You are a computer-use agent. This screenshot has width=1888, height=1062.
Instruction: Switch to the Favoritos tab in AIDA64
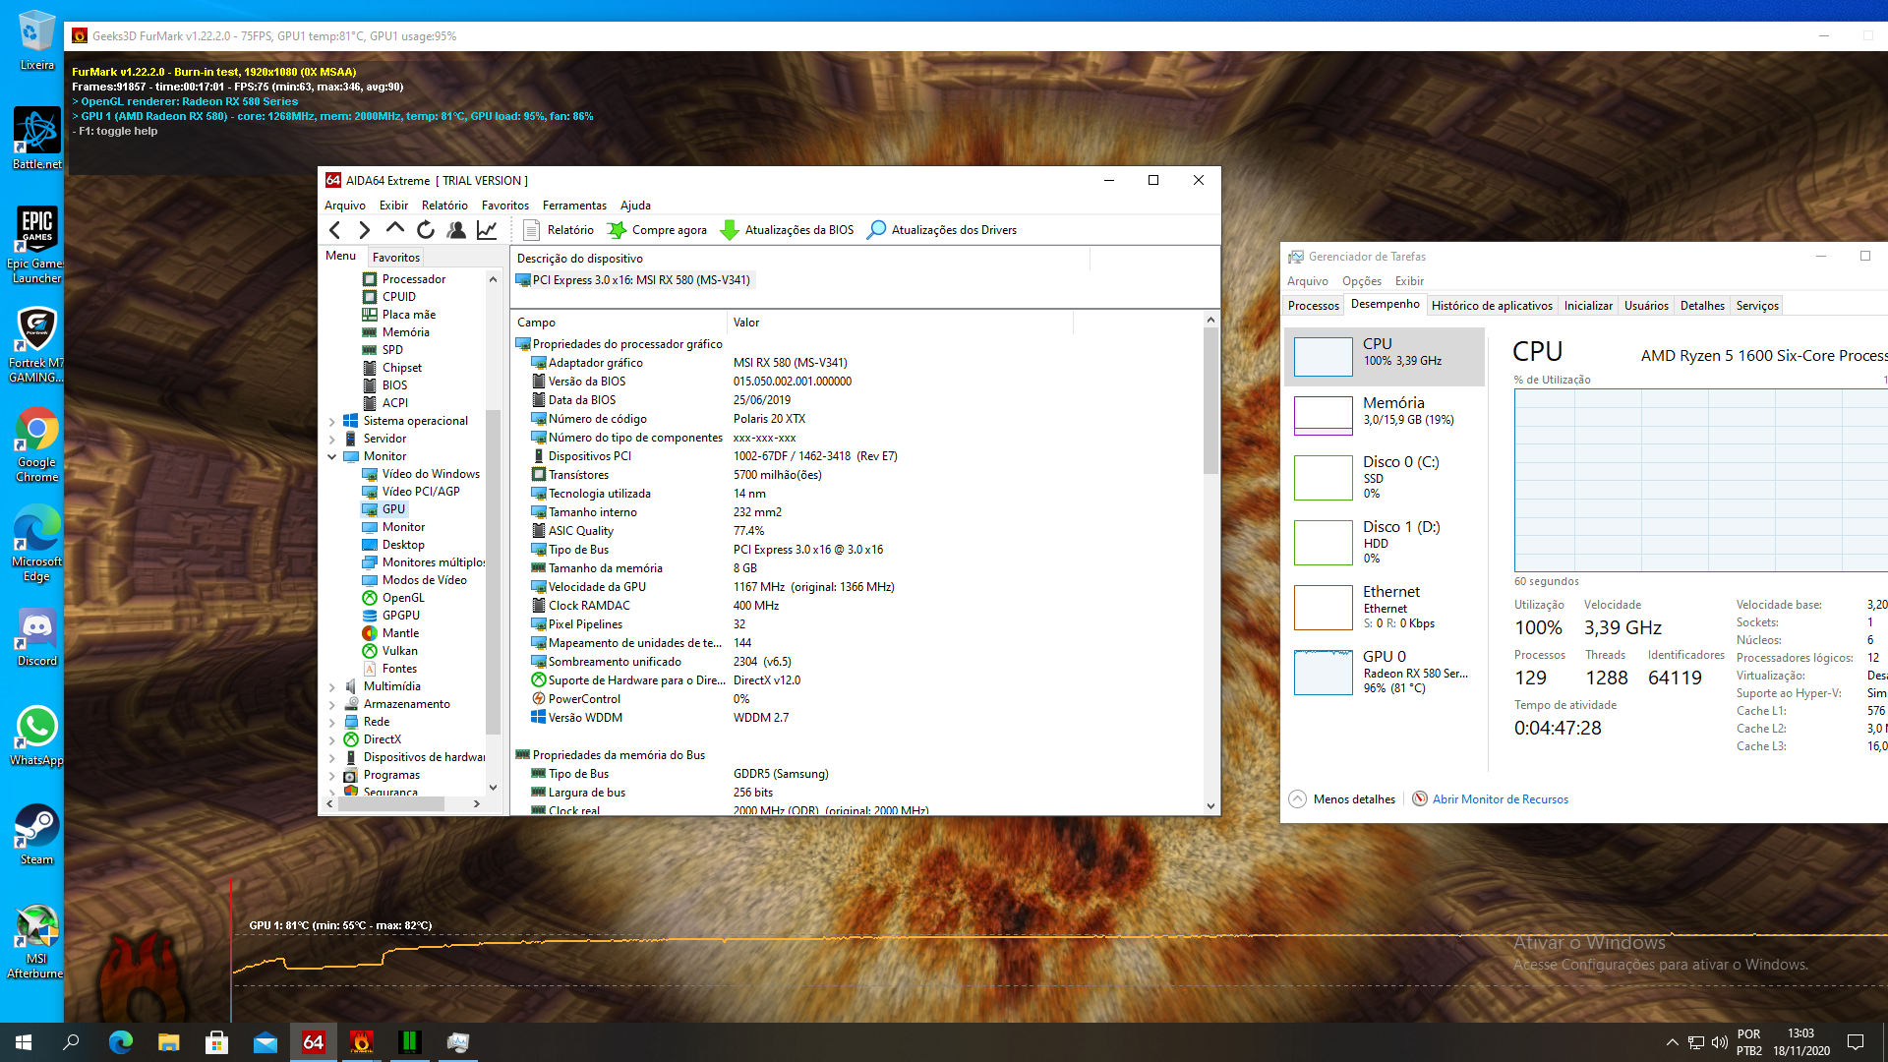pyautogui.click(x=396, y=257)
